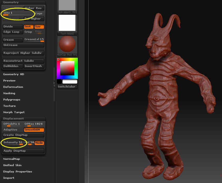Disable the SmoothUV displacement option
The image size is (222, 183).
(34, 130)
